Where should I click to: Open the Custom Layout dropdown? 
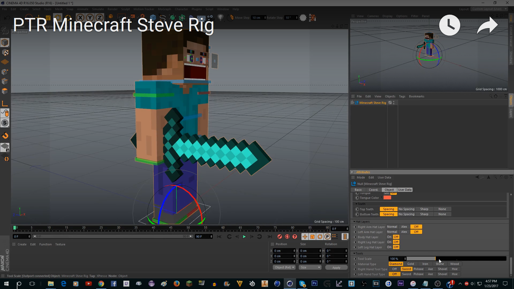pyautogui.click(x=489, y=9)
